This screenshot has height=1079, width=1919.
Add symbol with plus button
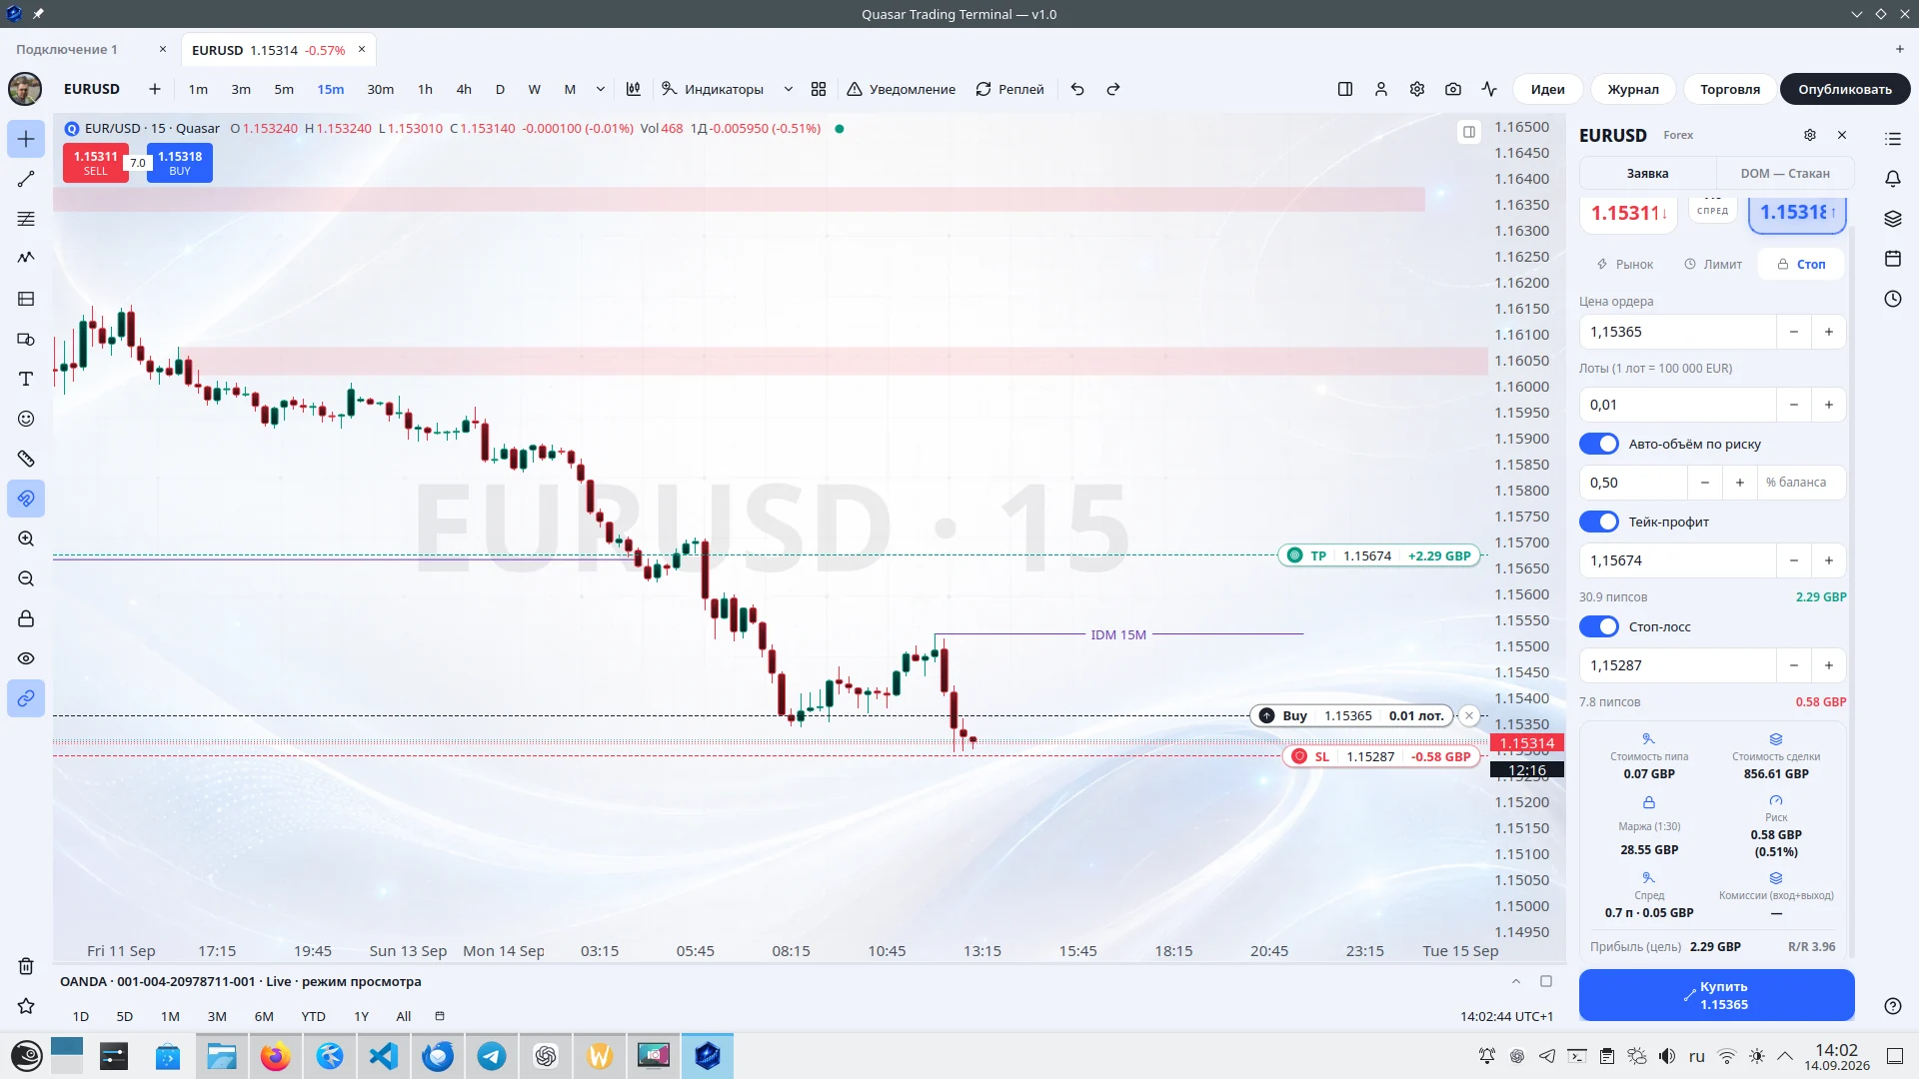155,89
